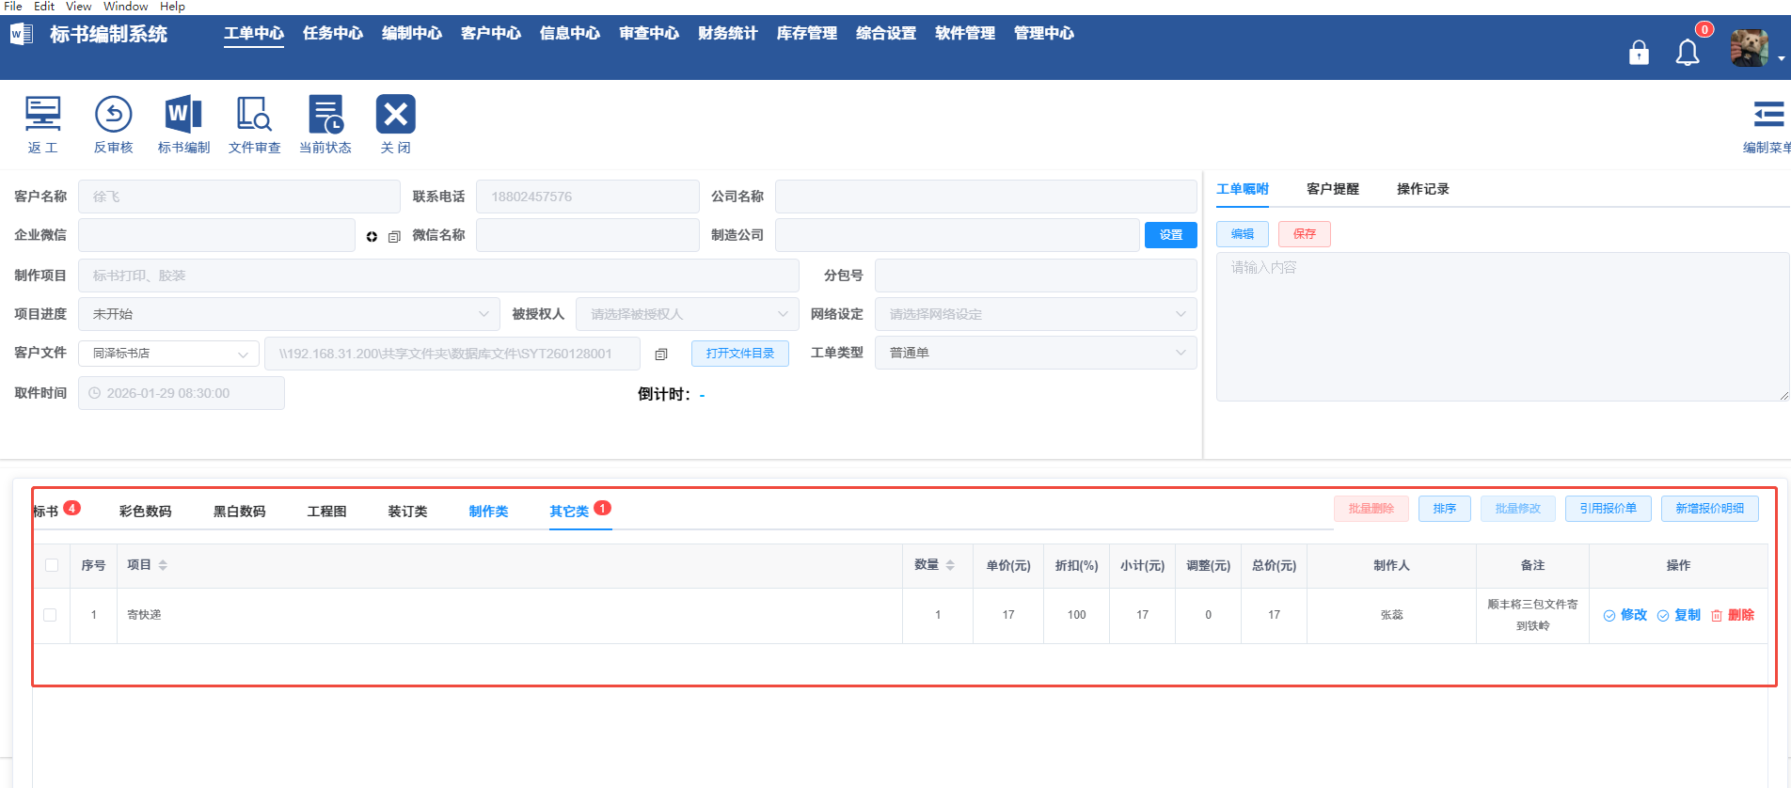Expand the 被授权人 dropdown
The image size is (1791, 788).
click(688, 314)
